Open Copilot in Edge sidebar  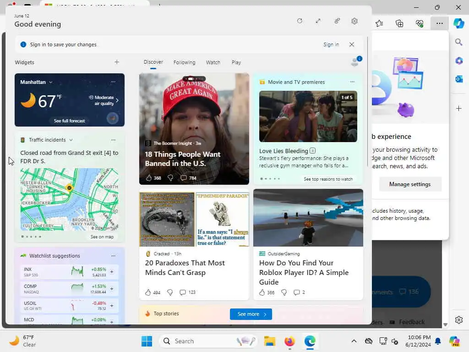[459, 23]
